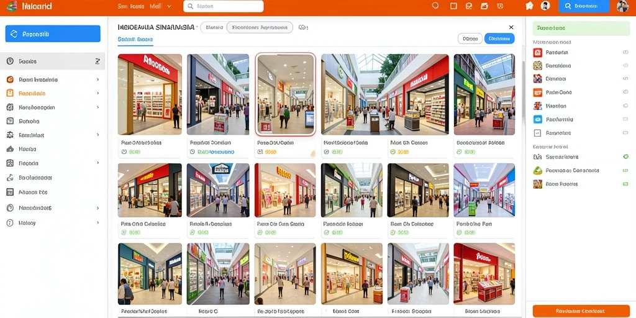Click the white star badge icon in the header
The image size is (636, 318).
point(529,6)
